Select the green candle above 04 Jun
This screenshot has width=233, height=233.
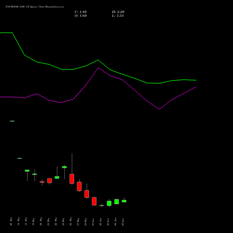click(116, 202)
